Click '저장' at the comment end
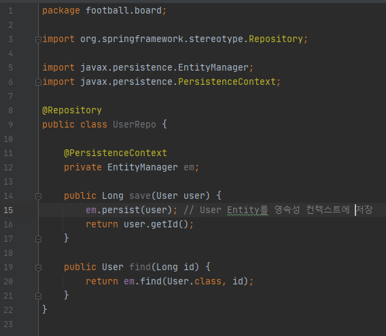The image size is (386, 336). point(364,210)
